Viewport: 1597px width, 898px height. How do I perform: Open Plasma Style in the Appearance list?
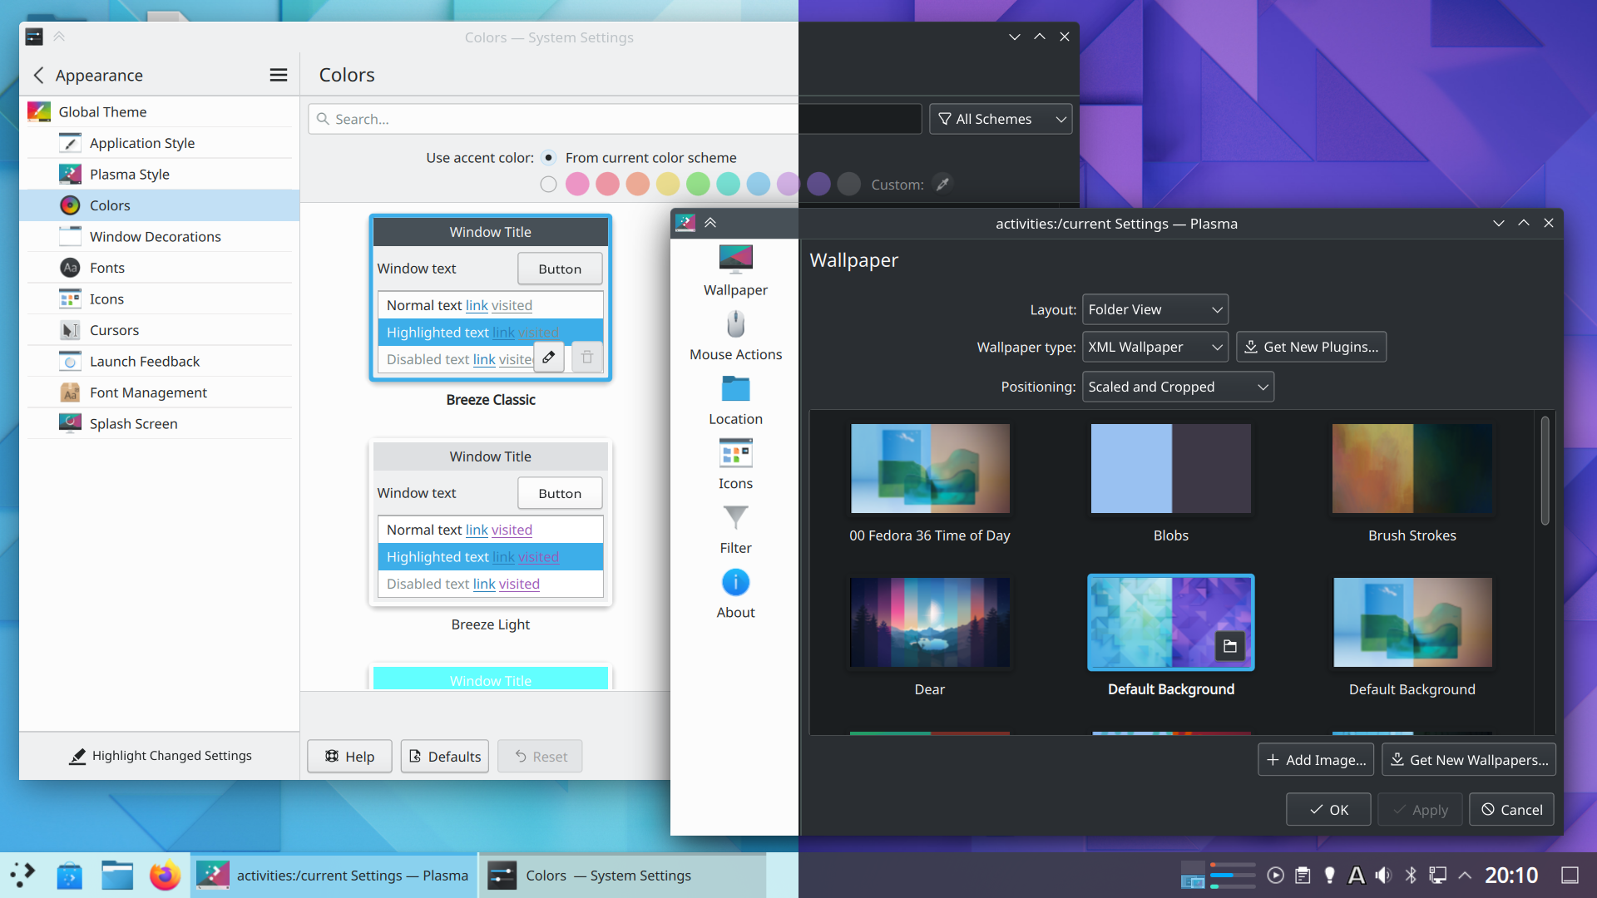[160, 174]
